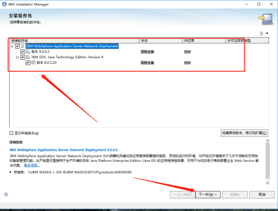
Task: Click the details panel scrollbar thumb
Action: pyautogui.click(x=268, y=161)
